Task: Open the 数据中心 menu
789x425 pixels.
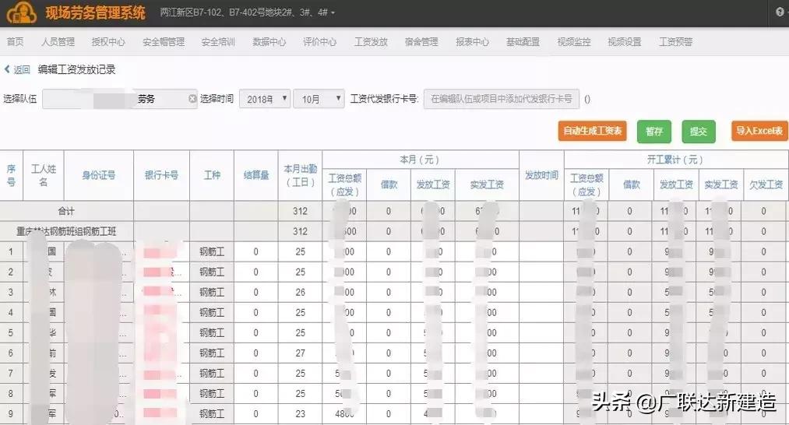Action: (269, 42)
